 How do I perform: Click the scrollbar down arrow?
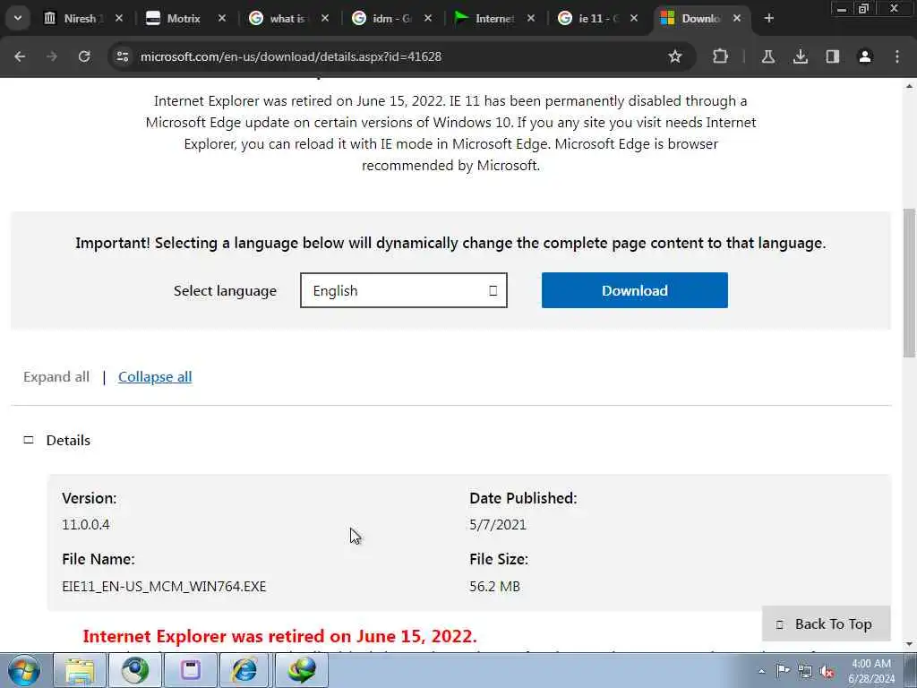[x=909, y=644]
